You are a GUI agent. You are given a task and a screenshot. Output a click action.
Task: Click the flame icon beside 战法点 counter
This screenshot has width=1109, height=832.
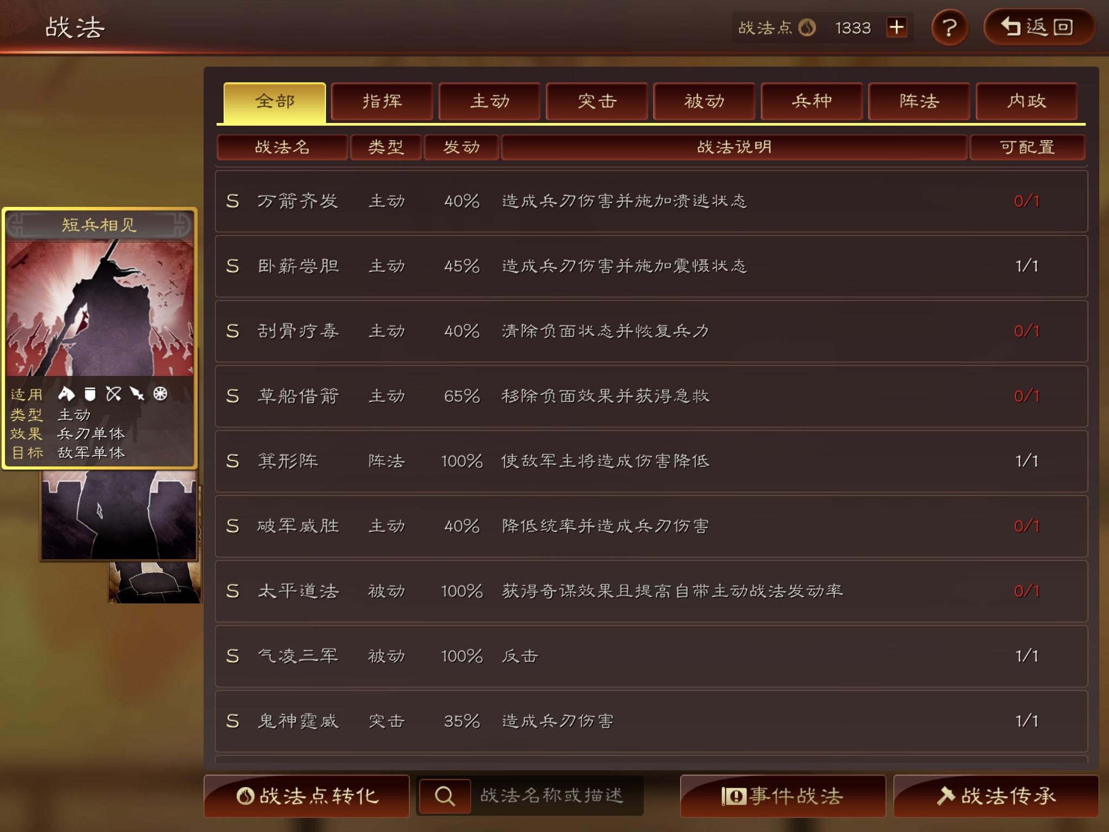click(807, 28)
